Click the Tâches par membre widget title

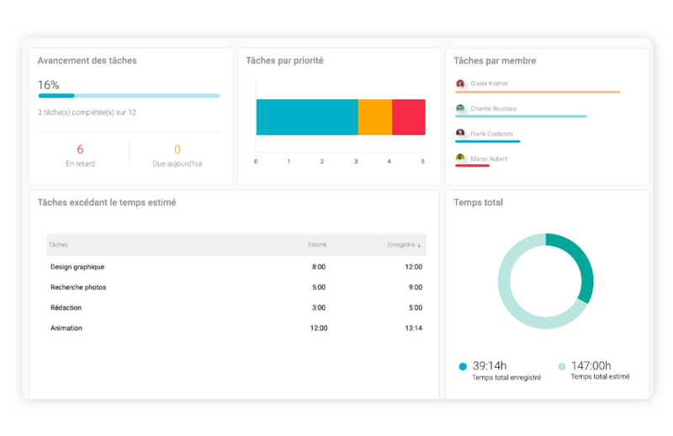click(x=495, y=61)
